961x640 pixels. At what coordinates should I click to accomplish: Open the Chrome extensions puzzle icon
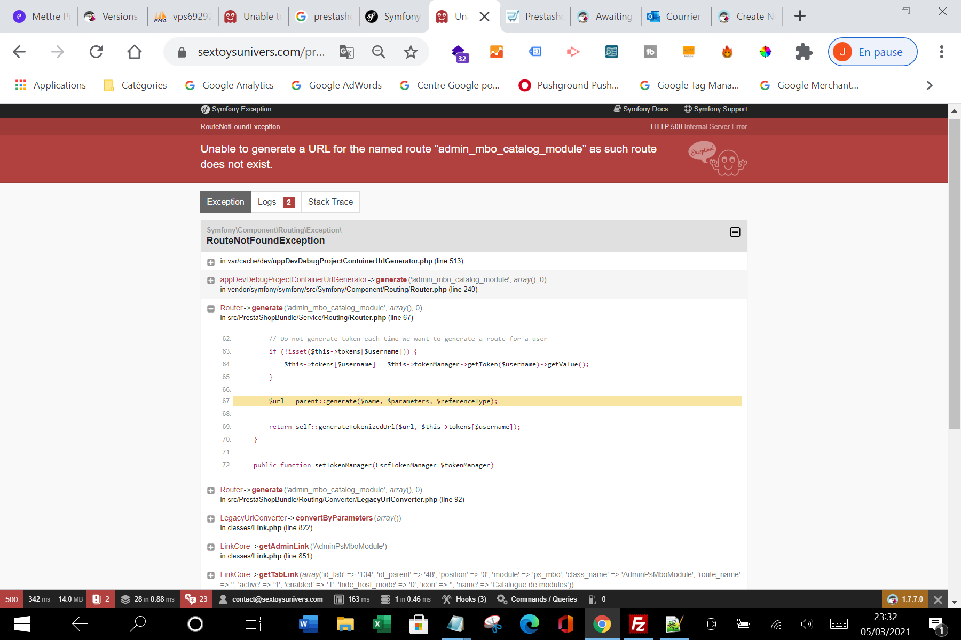tap(804, 52)
